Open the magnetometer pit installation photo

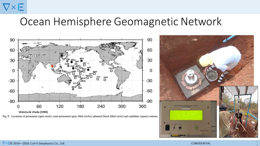[x=206, y=67]
